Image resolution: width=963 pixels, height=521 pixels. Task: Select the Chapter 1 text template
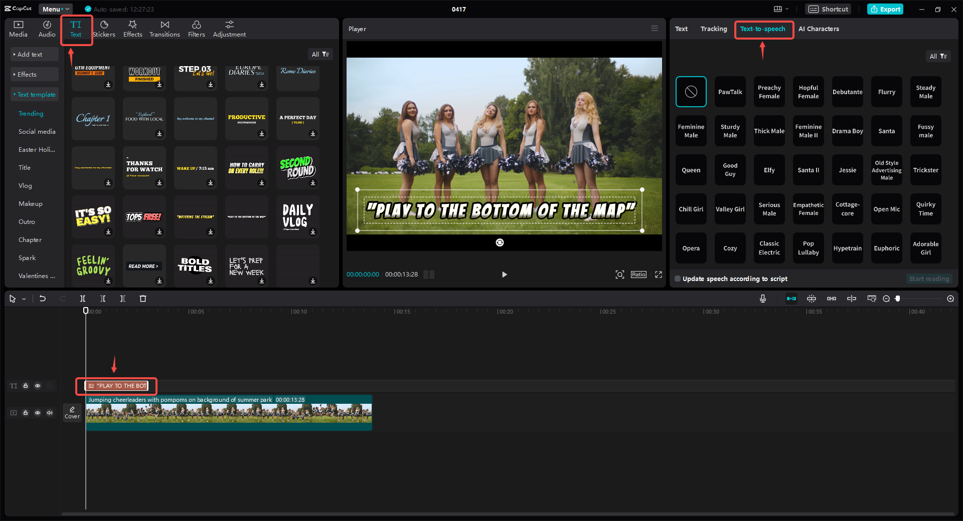[93, 119]
